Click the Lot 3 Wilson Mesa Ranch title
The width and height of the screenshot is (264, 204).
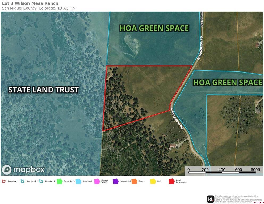(30, 3)
